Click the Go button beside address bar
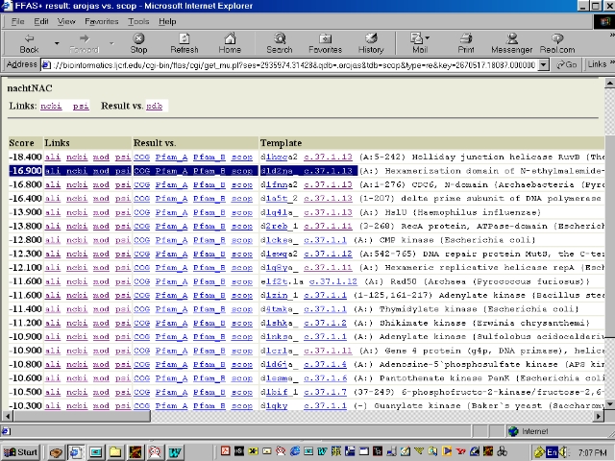This screenshot has width=615, height=461. point(566,64)
